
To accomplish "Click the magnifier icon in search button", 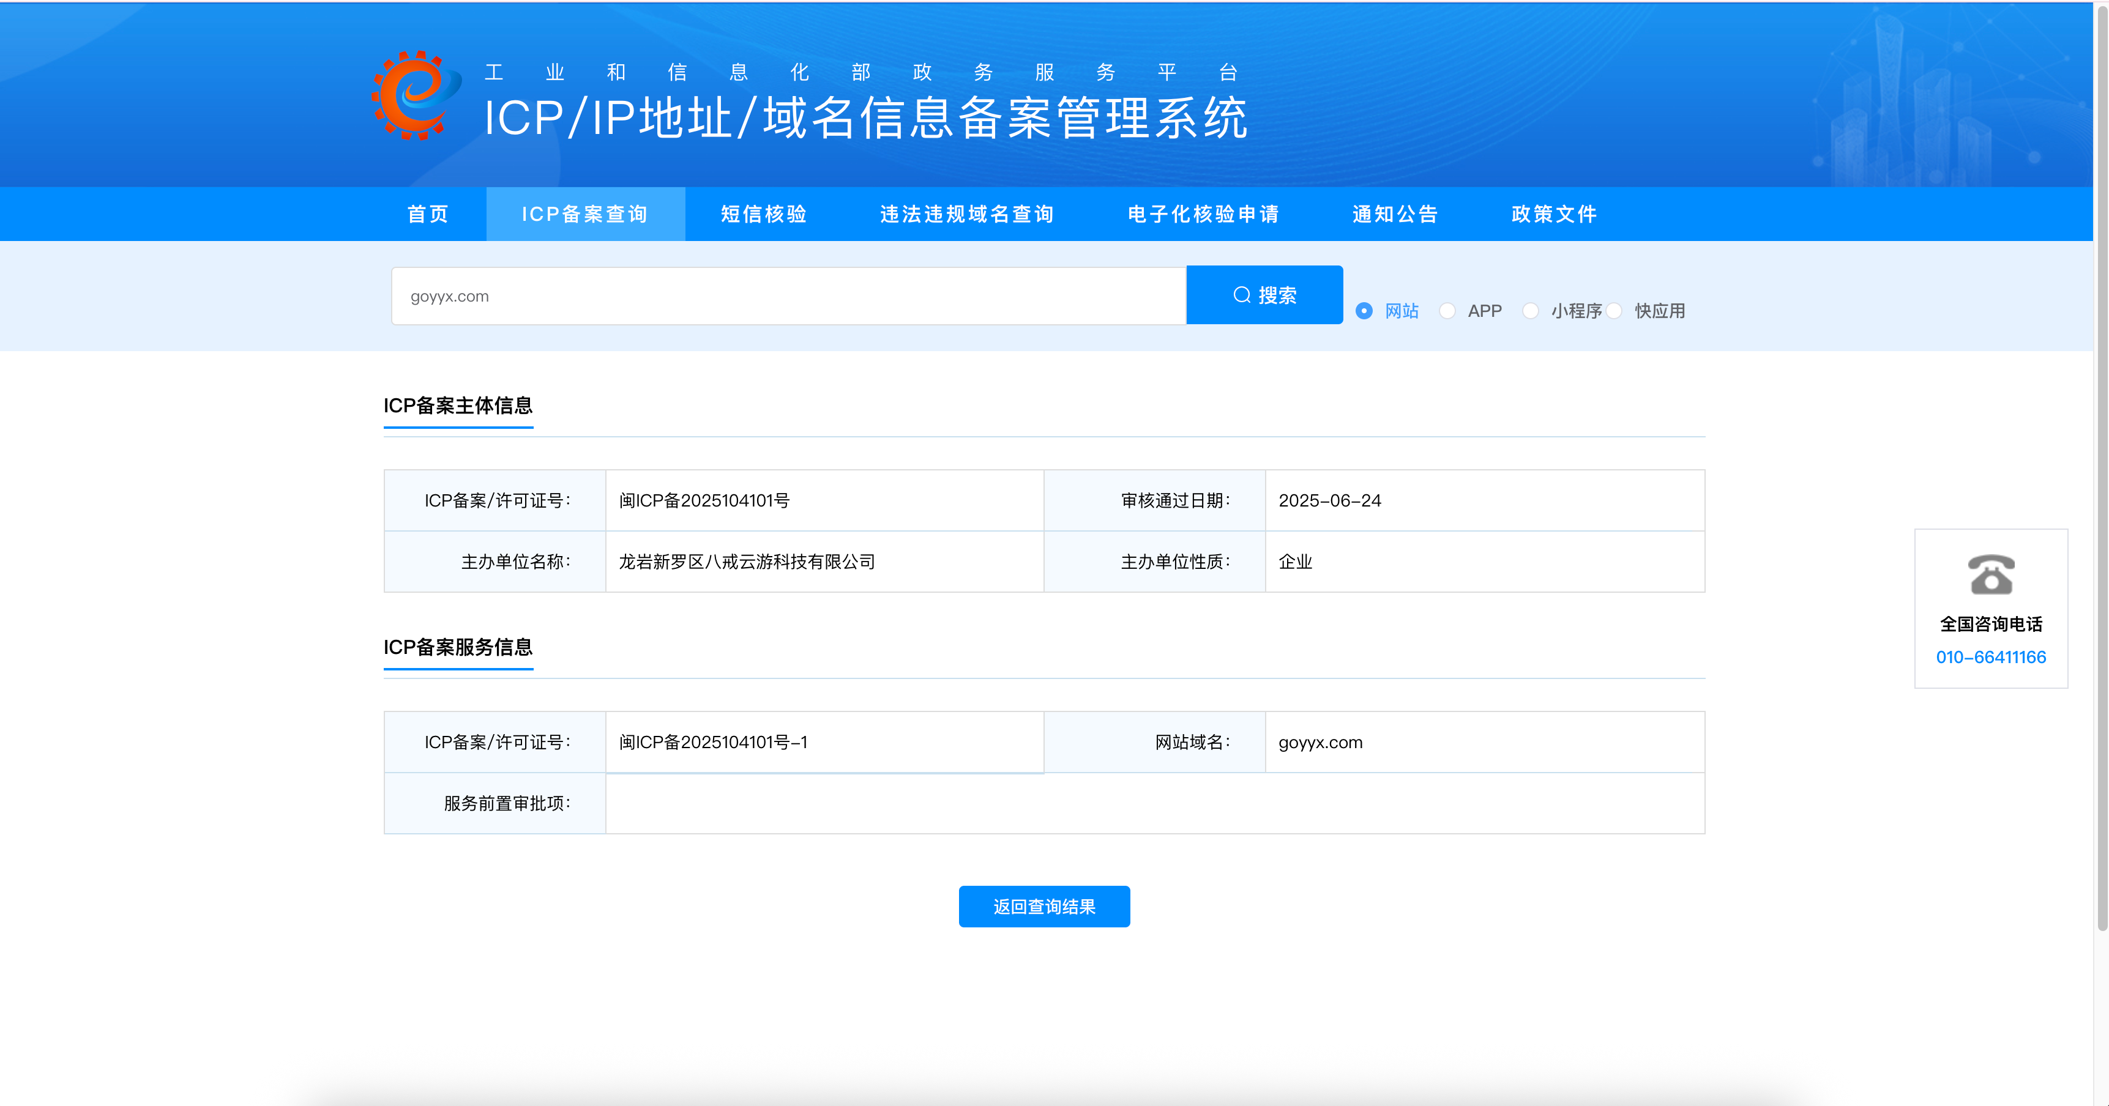I will [x=1241, y=295].
